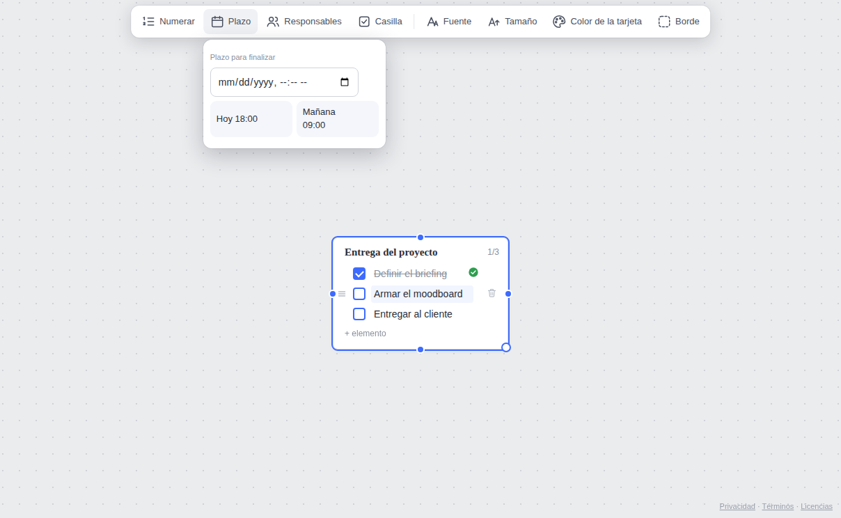Open the Borde border options
This screenshot has width=841, height=518.
[679, 22]
